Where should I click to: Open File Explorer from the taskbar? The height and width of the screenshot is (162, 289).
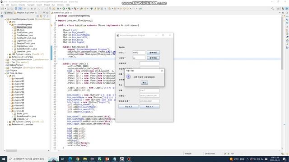(85, 159)
